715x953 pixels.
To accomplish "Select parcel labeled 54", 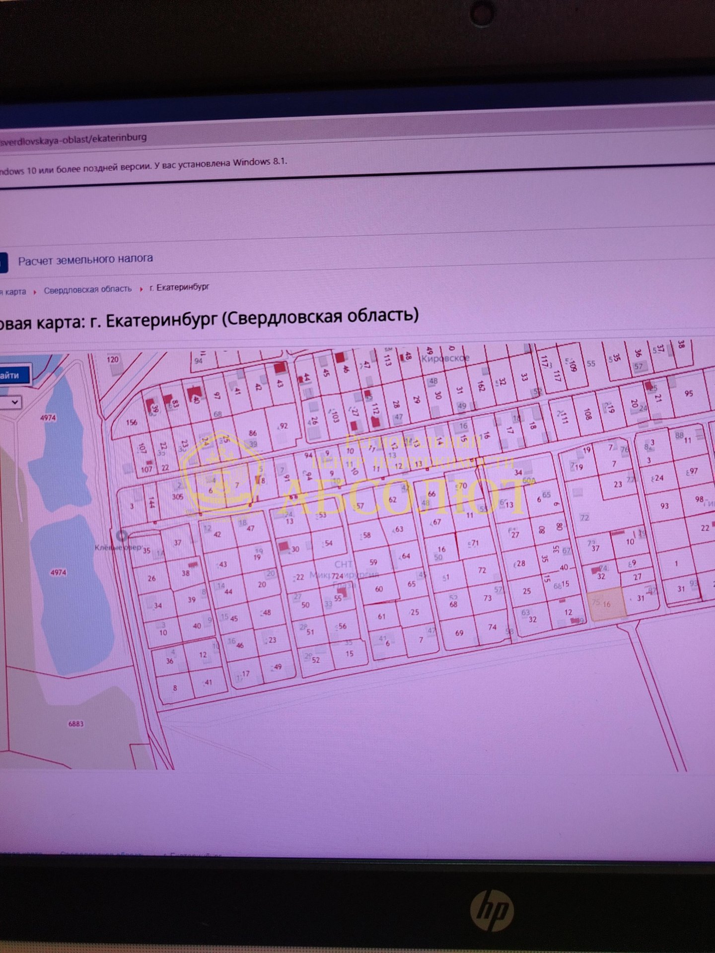I will pyautogui.click(x=328, y=543).
